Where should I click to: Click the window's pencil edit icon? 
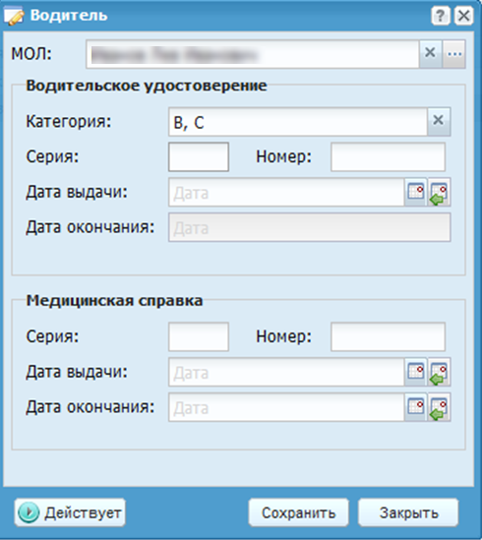pos(14,16)
